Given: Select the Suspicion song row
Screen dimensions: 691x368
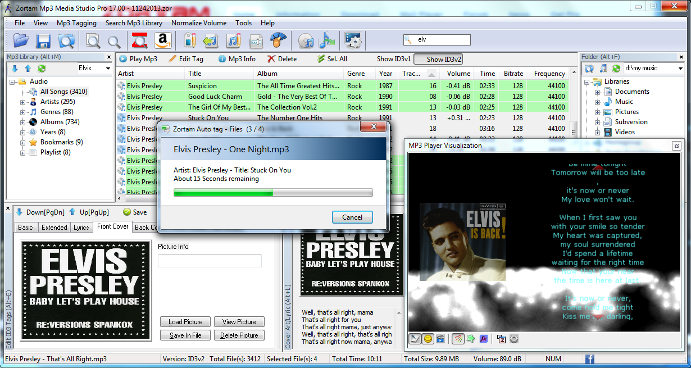Looking at the screenshot, I should coord(344,86).
